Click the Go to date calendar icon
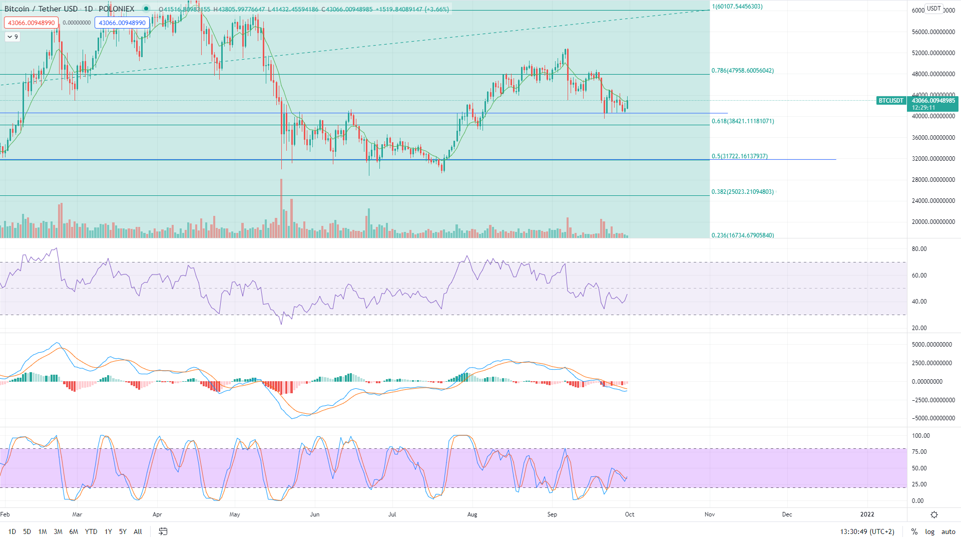The height and width of the screenshot is (541, 961). [x=163, y=531]
